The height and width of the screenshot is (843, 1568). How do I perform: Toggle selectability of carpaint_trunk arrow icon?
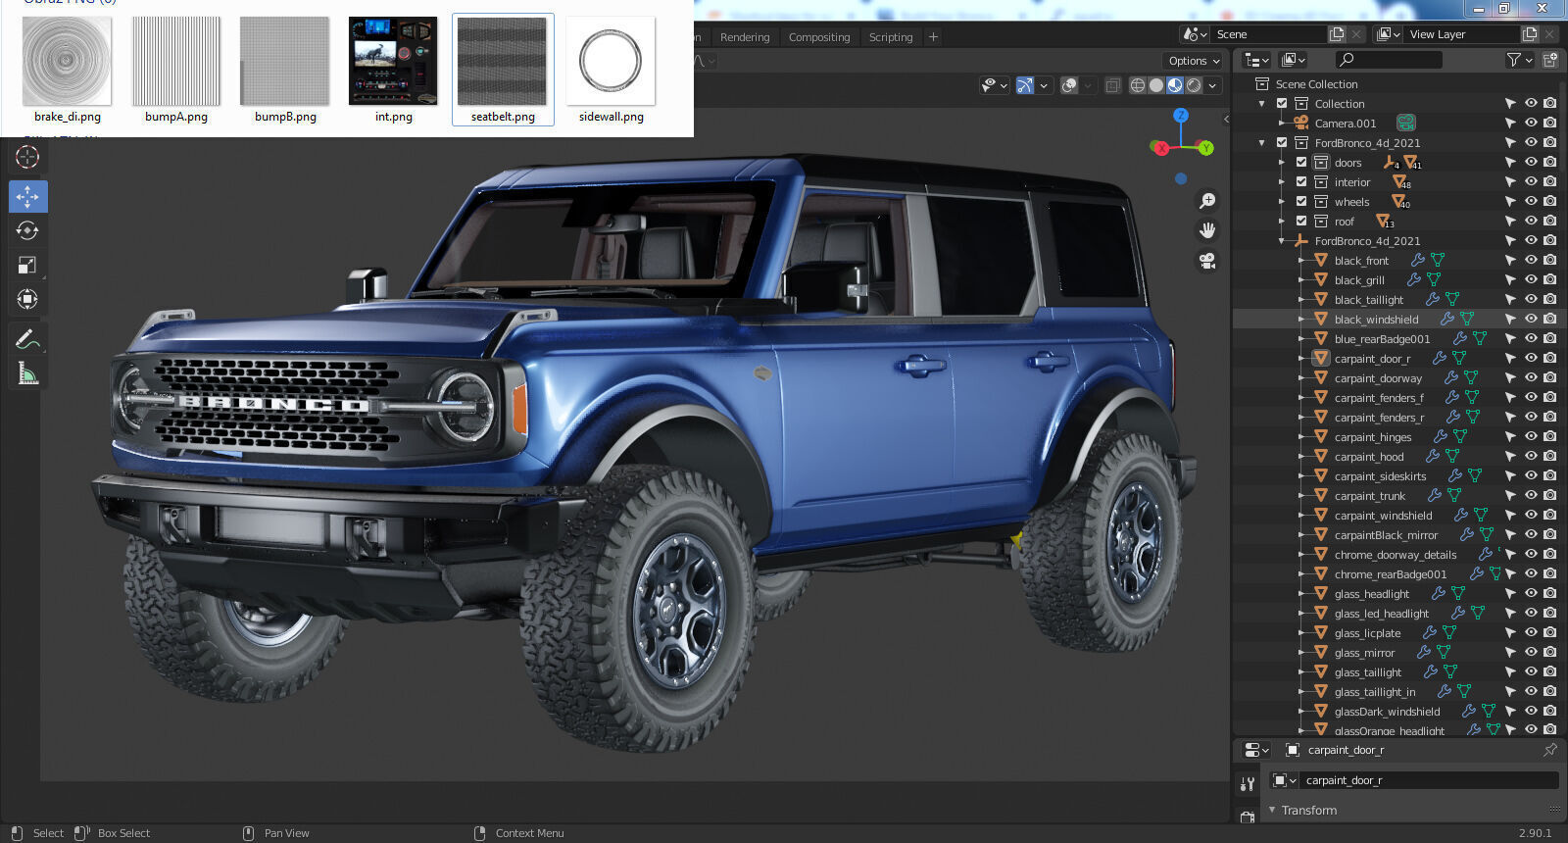[1510, 496]
